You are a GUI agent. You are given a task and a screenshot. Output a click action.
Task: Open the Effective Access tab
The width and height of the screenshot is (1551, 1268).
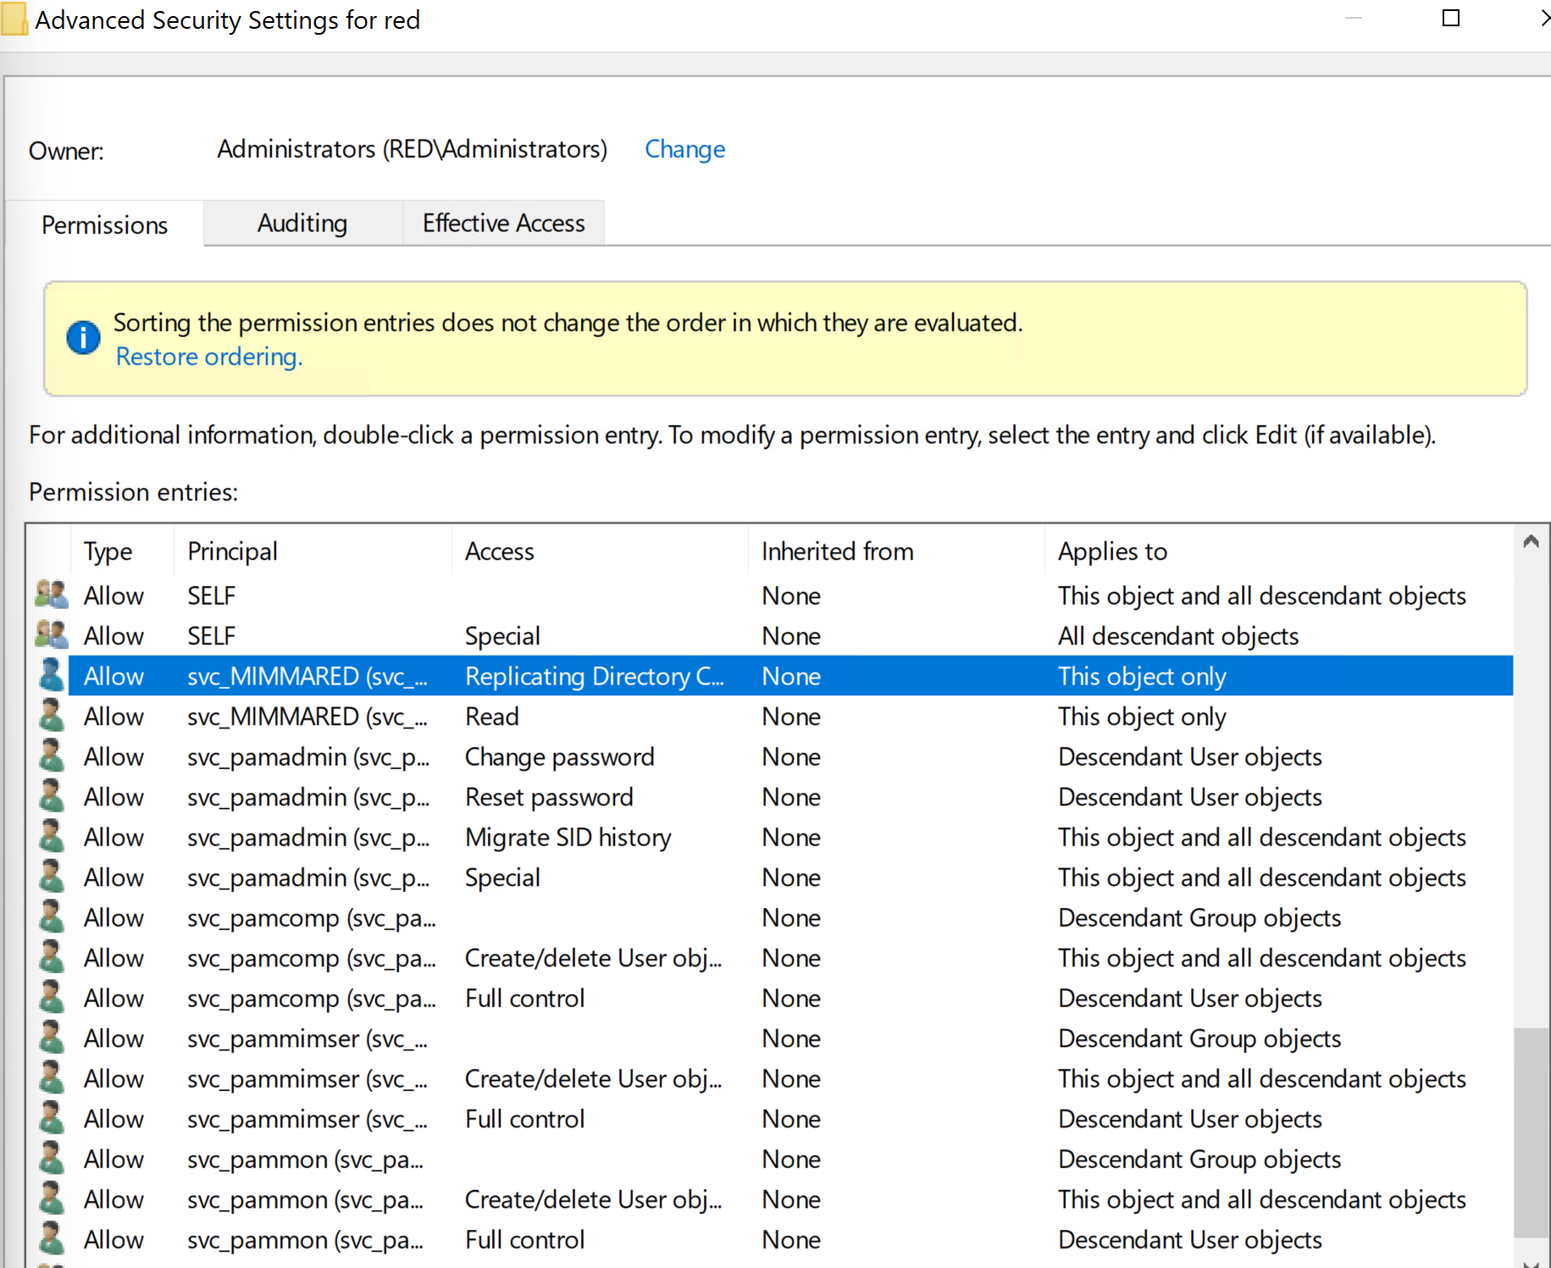coord(503,224)
